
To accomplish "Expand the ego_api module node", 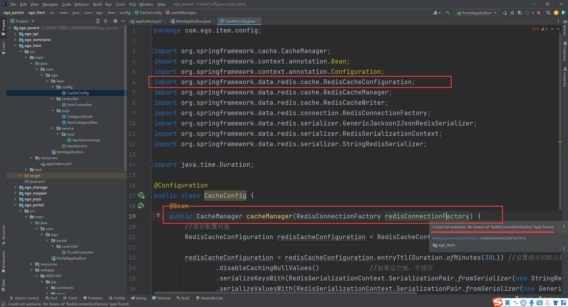I will pos(15,34).
